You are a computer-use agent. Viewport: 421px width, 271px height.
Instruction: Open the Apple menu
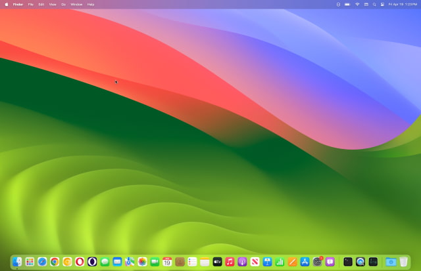point(7,4)
